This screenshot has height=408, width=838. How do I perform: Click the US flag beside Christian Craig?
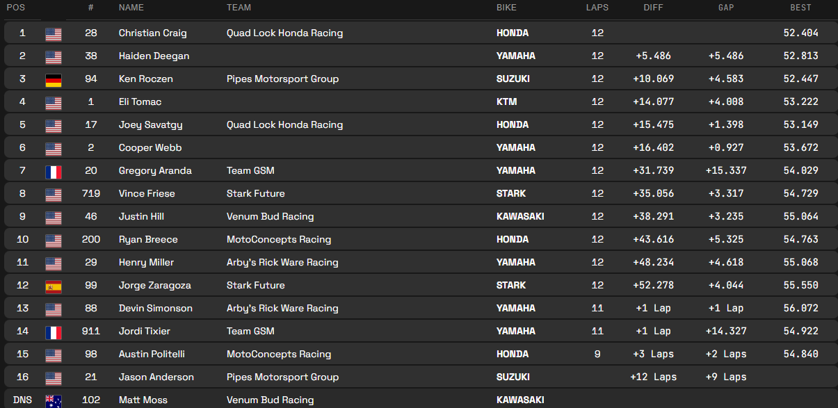pos(54,33)
